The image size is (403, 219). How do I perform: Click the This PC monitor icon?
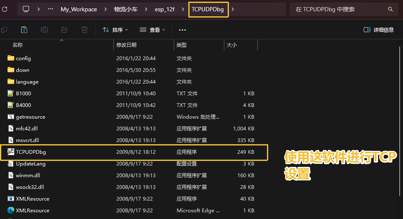point(26,9)
